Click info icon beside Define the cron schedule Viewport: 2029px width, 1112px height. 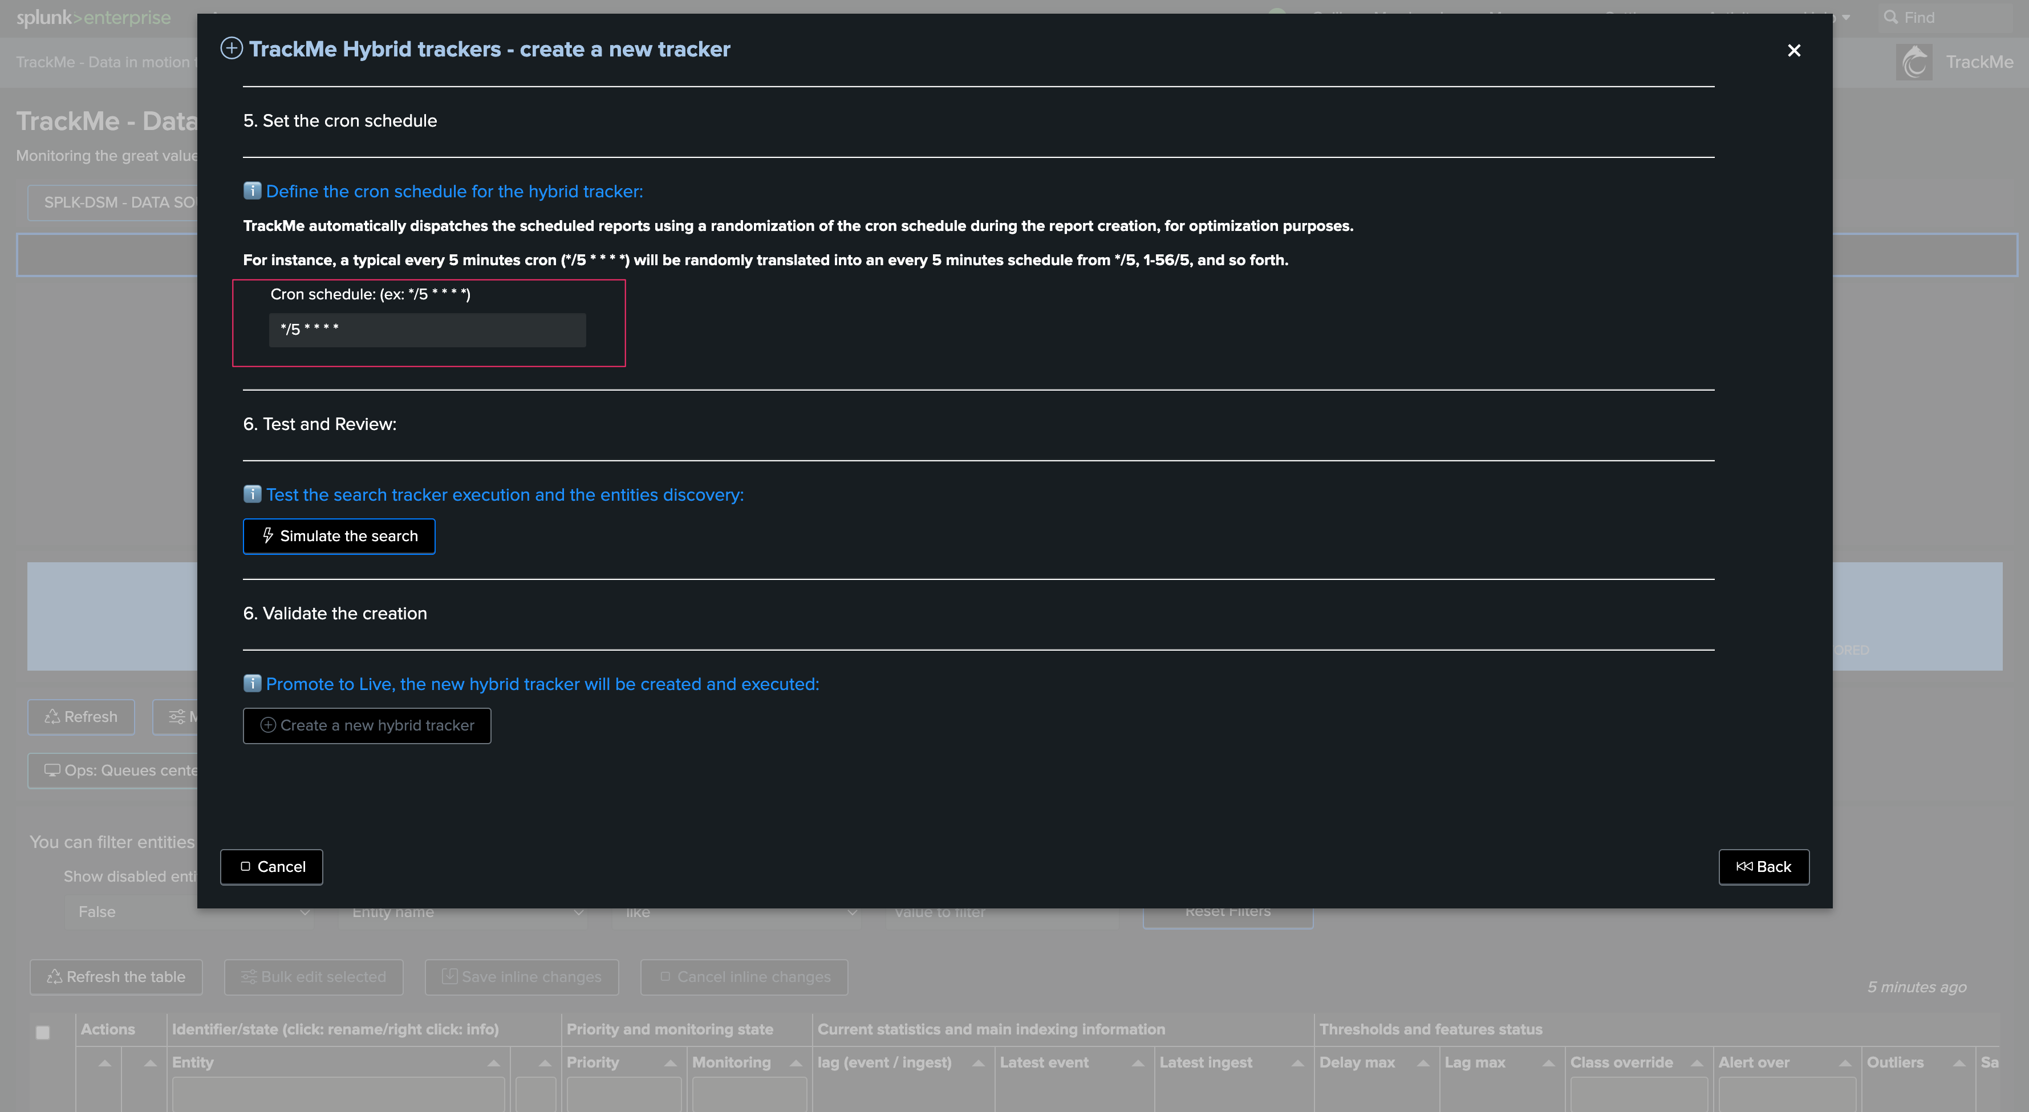[x=252, y=190]
